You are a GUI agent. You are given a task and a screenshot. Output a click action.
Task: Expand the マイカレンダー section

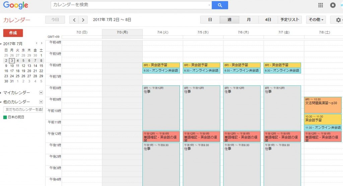click(1, 93)
